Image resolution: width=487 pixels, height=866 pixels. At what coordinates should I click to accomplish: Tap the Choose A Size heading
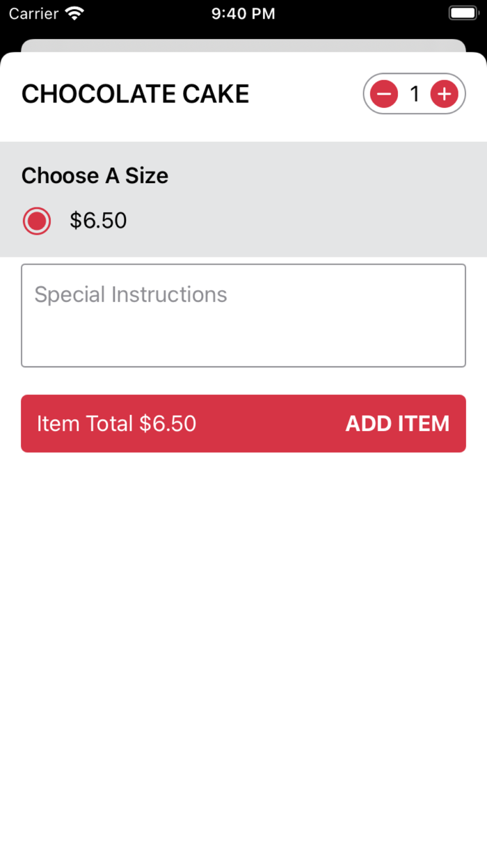[x=95, y=176]
